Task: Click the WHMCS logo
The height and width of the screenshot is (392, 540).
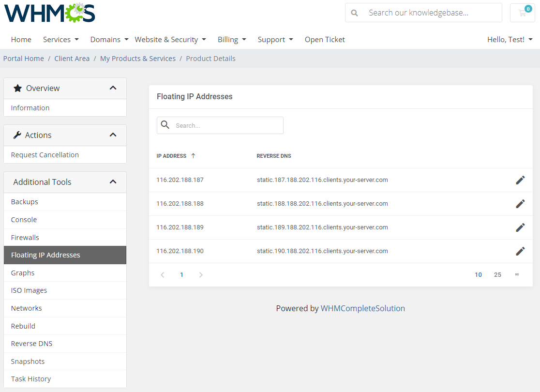Action: (x=49, y=14)
